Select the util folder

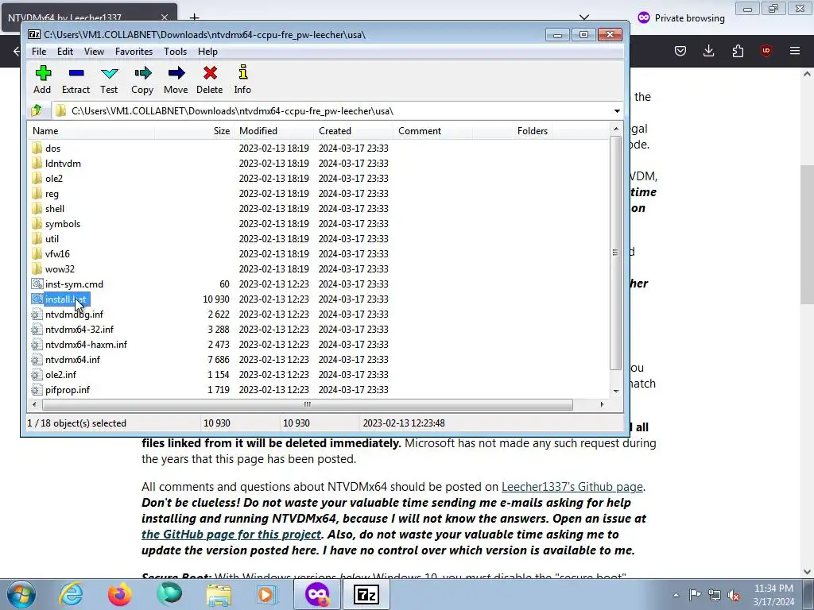[52, 238]
